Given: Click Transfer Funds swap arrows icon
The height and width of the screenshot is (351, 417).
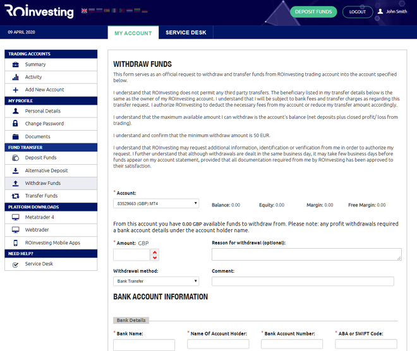Looking at the screenshot, I should coord(16,196).
